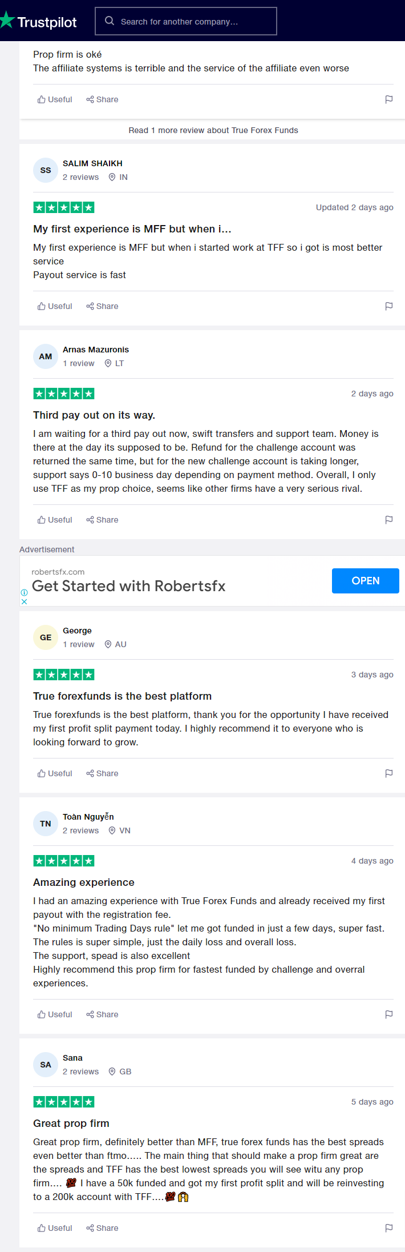Viewport: 405px width, 1252px height.
Task: Click the OPEN button in advertisement
Action: pos(366,581)
